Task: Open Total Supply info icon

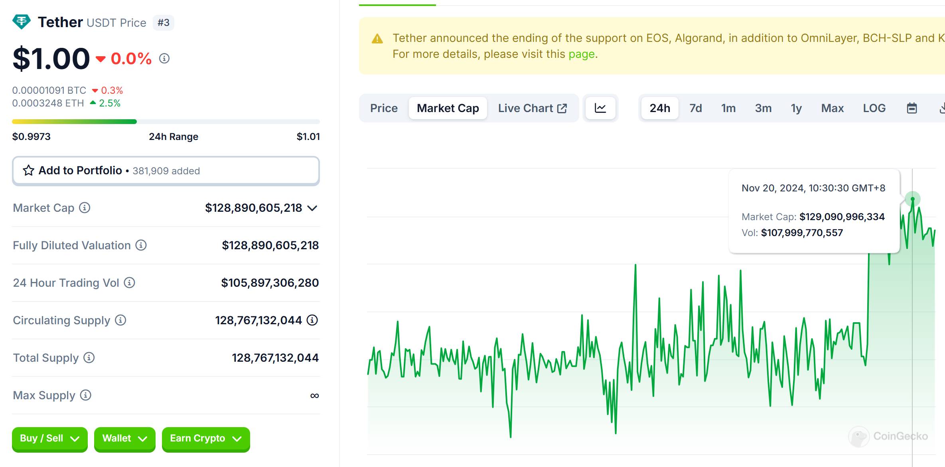Action: 89,358
